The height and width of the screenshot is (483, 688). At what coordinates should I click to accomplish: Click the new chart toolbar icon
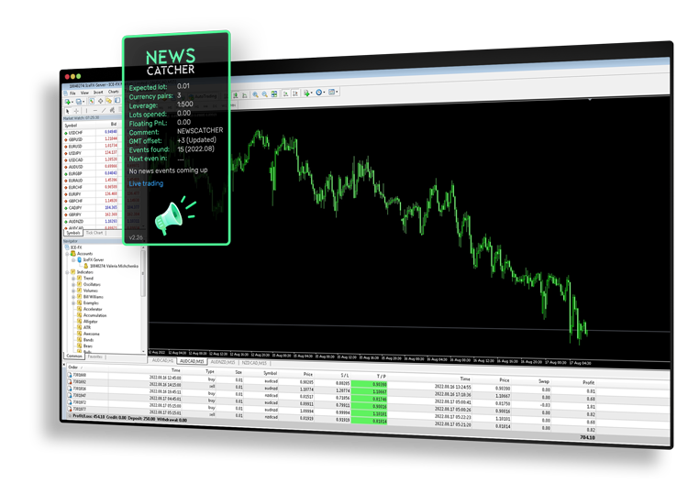coord(66,102)
